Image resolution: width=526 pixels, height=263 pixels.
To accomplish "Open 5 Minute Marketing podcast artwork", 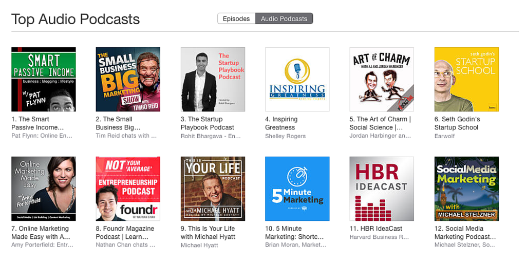I will (x=297, y=189).
